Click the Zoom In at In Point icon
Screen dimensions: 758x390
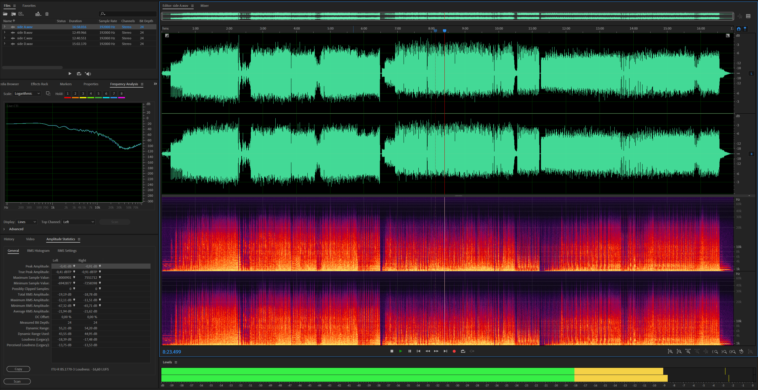coord(715,352)
